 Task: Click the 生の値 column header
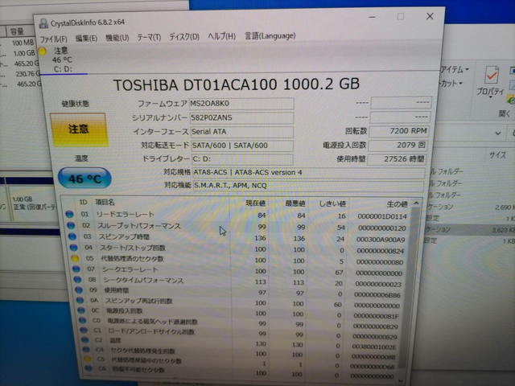(397, 204)
